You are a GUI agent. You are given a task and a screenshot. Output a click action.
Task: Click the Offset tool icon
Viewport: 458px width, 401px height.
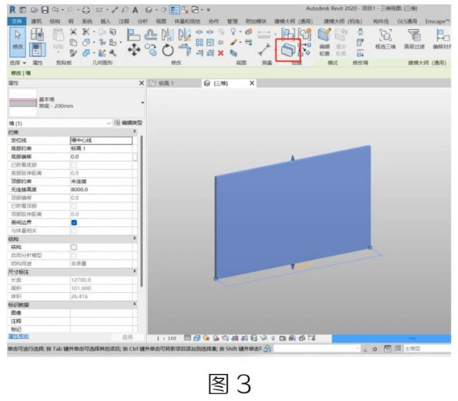[x=151, y=35]
